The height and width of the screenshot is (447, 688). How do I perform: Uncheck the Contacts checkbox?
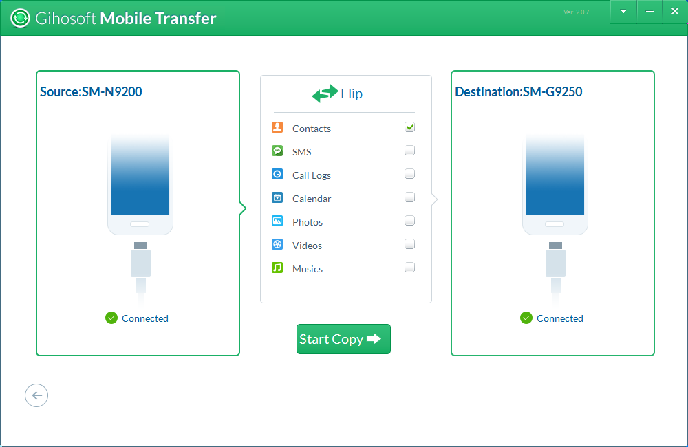409,127
